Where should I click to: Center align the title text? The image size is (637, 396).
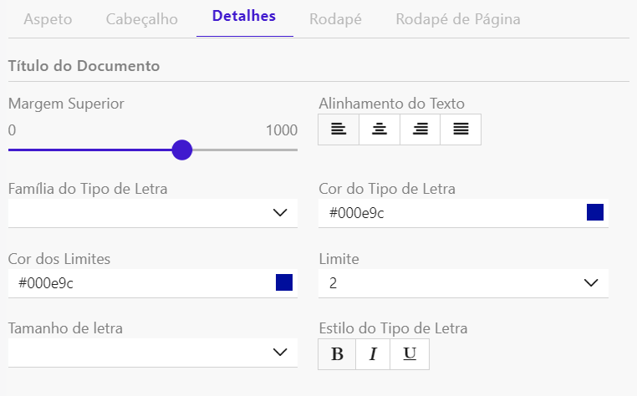pyautogui.click(x=380, y=129)
